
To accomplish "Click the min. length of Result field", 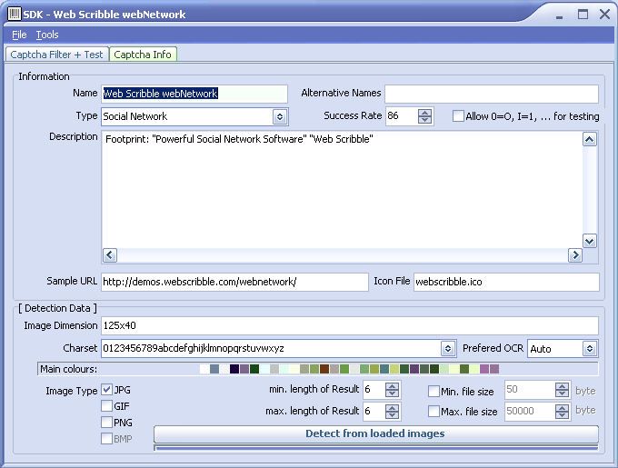I will point(374,390).
